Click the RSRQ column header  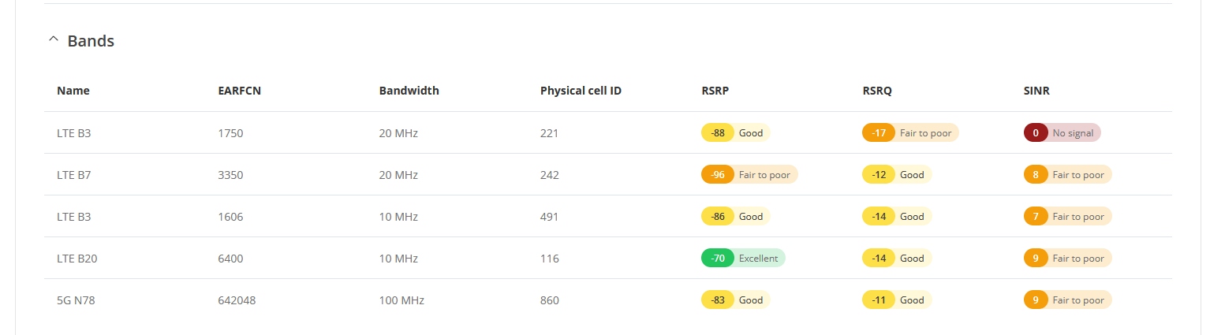click(x=877, y=91)
